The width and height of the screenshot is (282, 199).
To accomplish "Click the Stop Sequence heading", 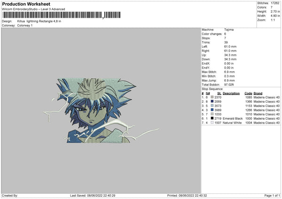I will [x=212, y=89].
